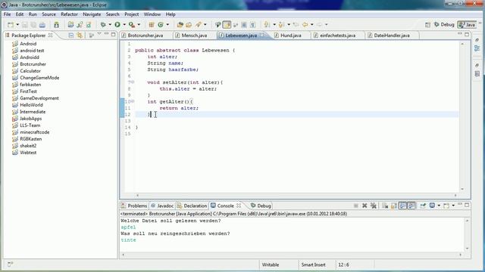
Task: Click the Previous Annotation toolbar icon
Action: [x=281, y=24]
